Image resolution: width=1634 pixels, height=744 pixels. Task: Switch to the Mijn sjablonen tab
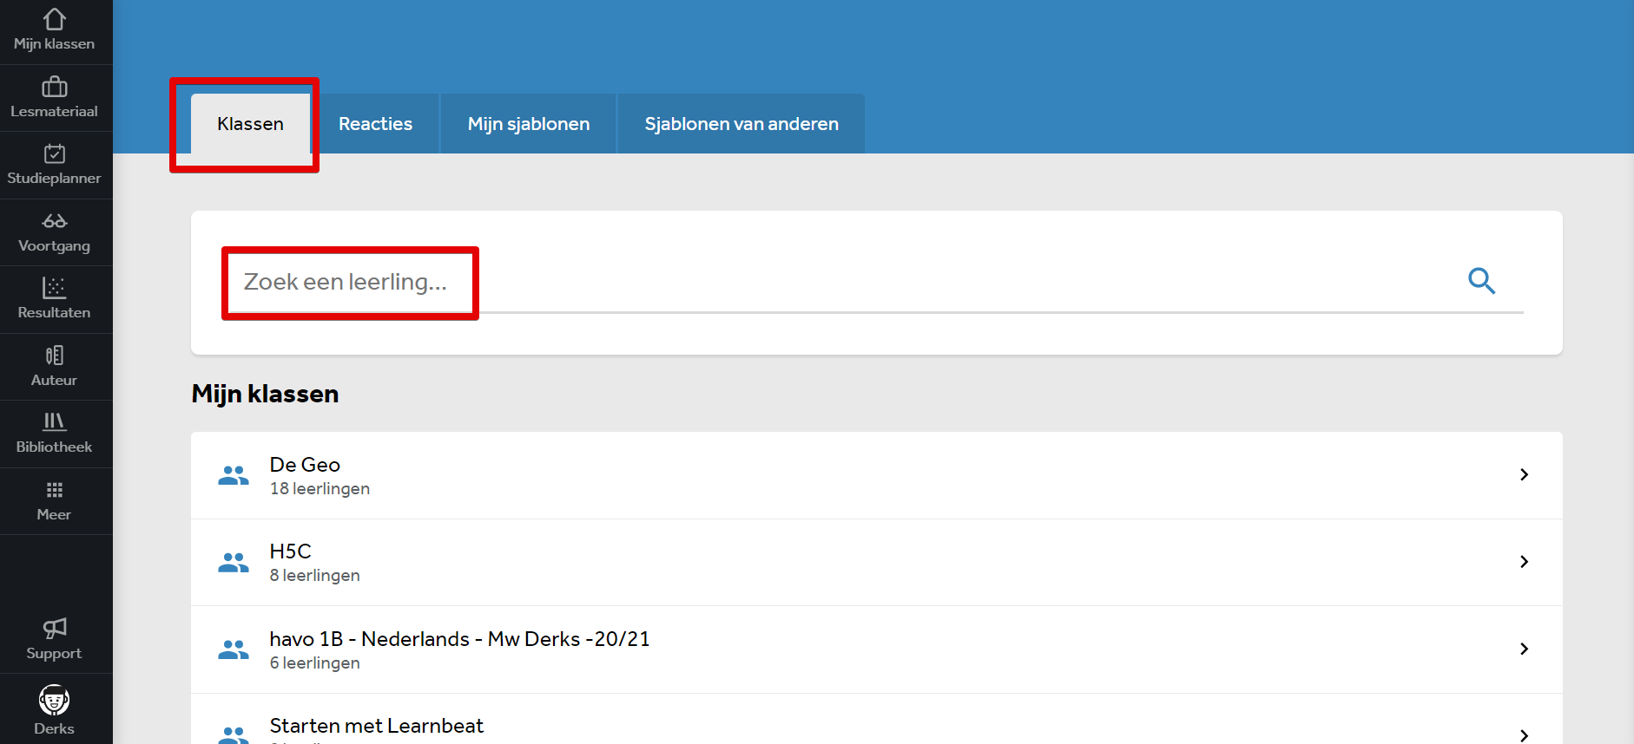pyautogui.click(x=529, y=124)
